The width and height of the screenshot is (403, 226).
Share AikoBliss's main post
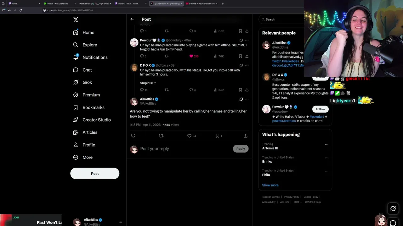point(246,136)
